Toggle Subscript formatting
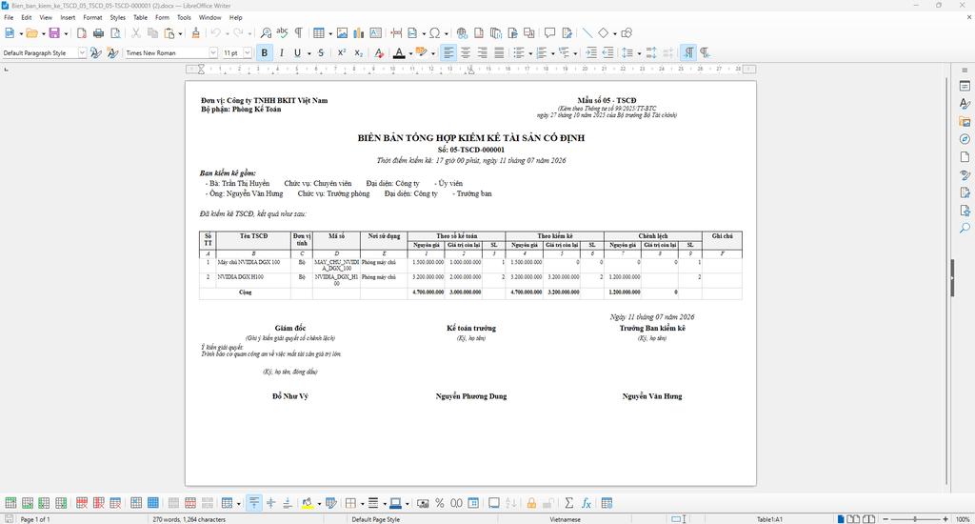 [x=358, y=53]
